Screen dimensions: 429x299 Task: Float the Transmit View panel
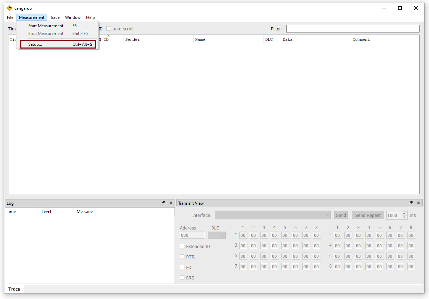tap(411, 203)
